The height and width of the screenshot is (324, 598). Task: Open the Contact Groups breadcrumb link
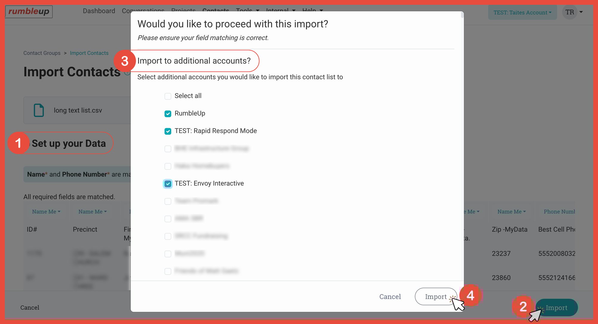click(42, 53)
